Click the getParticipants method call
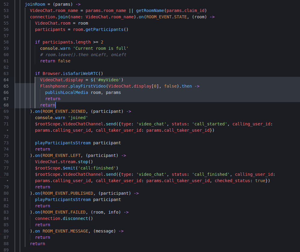Viewport: 300px width, 252px height. pyautogui.click(x=105, y=29)
